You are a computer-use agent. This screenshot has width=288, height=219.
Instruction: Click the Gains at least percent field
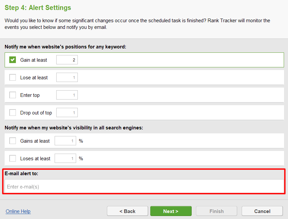(66, 141)
